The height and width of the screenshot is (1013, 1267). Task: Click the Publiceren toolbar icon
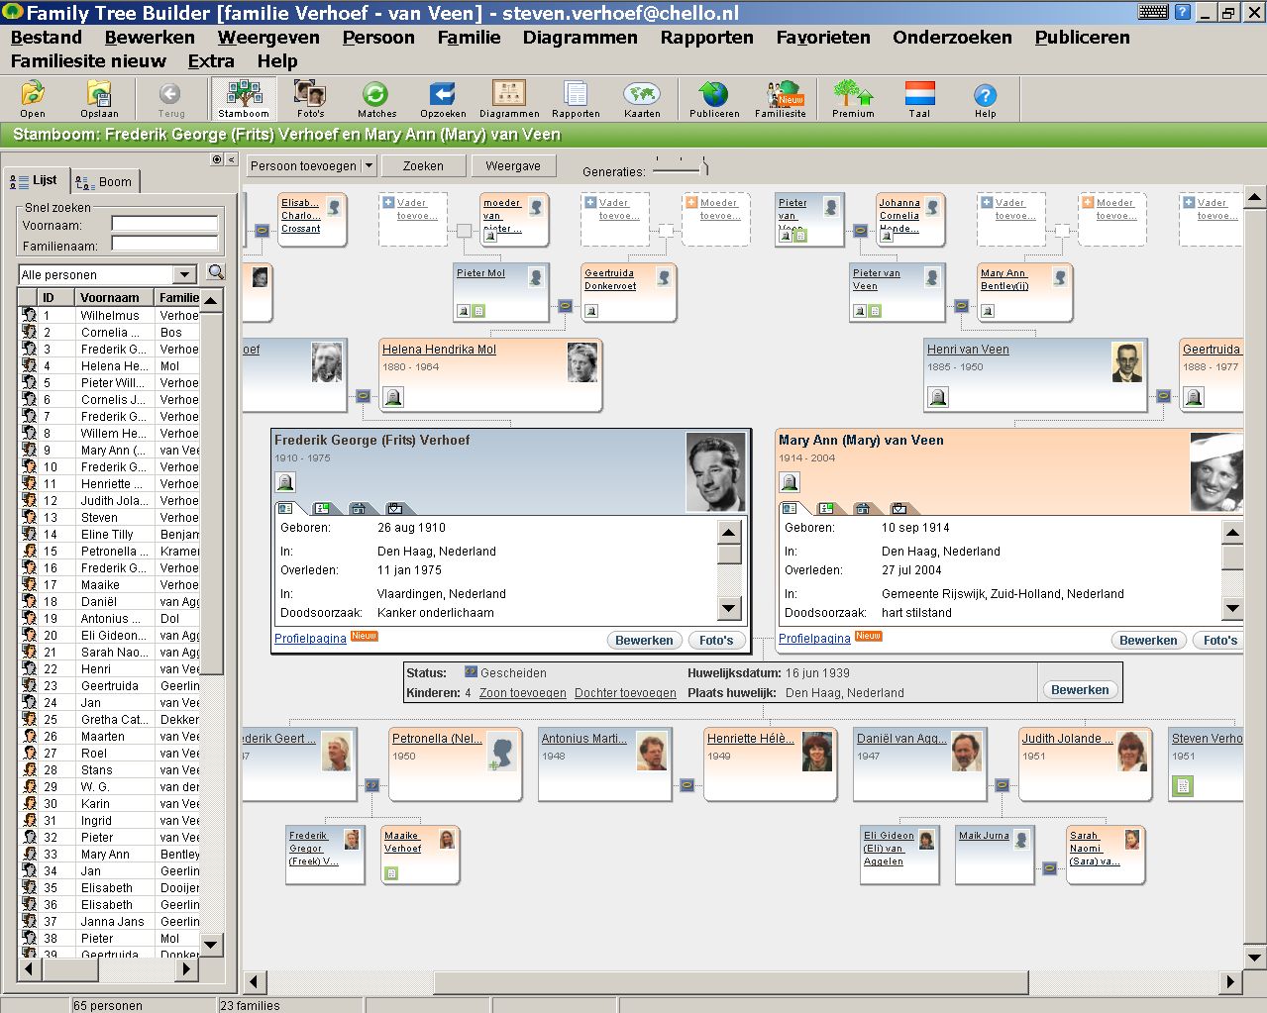(713, 99)
